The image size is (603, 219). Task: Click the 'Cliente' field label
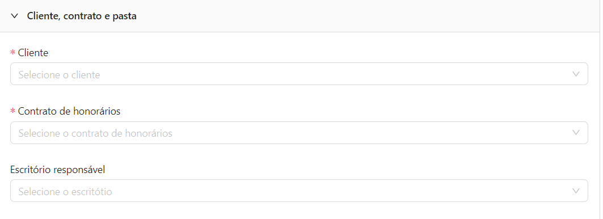pyautogui.click(x=33, y=53)
